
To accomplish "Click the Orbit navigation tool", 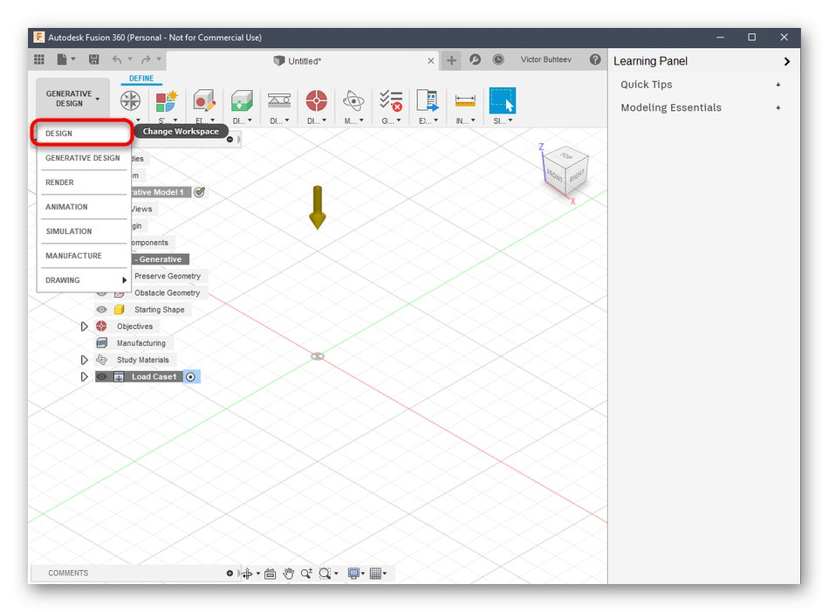I will pos(247,574).
